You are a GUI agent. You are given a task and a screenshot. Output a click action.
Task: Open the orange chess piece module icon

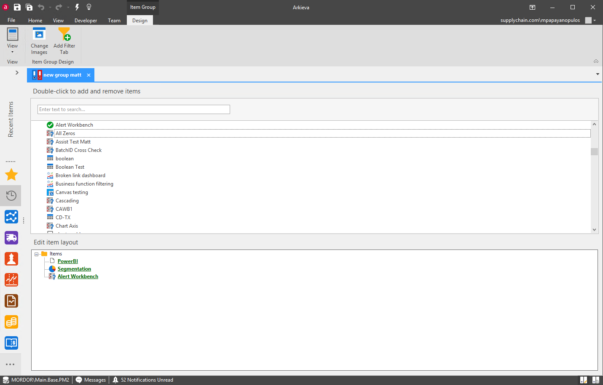click(11, 259)
